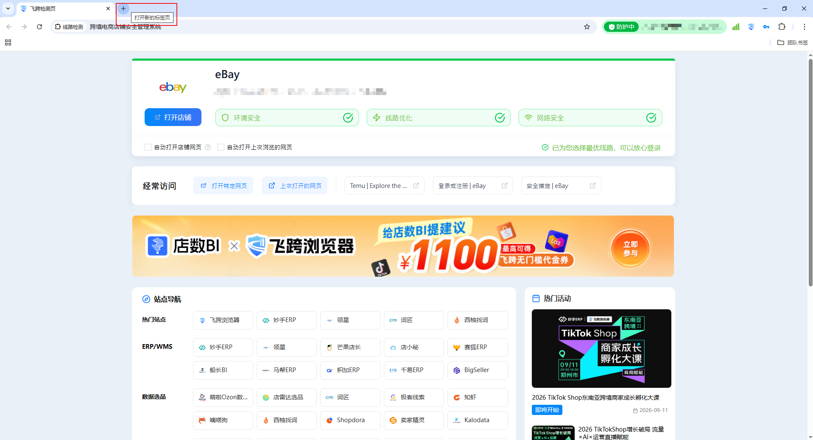Open the 嘀嗒狗 site link
813x440 pixels.
pyautogui.click(x=223, y=420)
